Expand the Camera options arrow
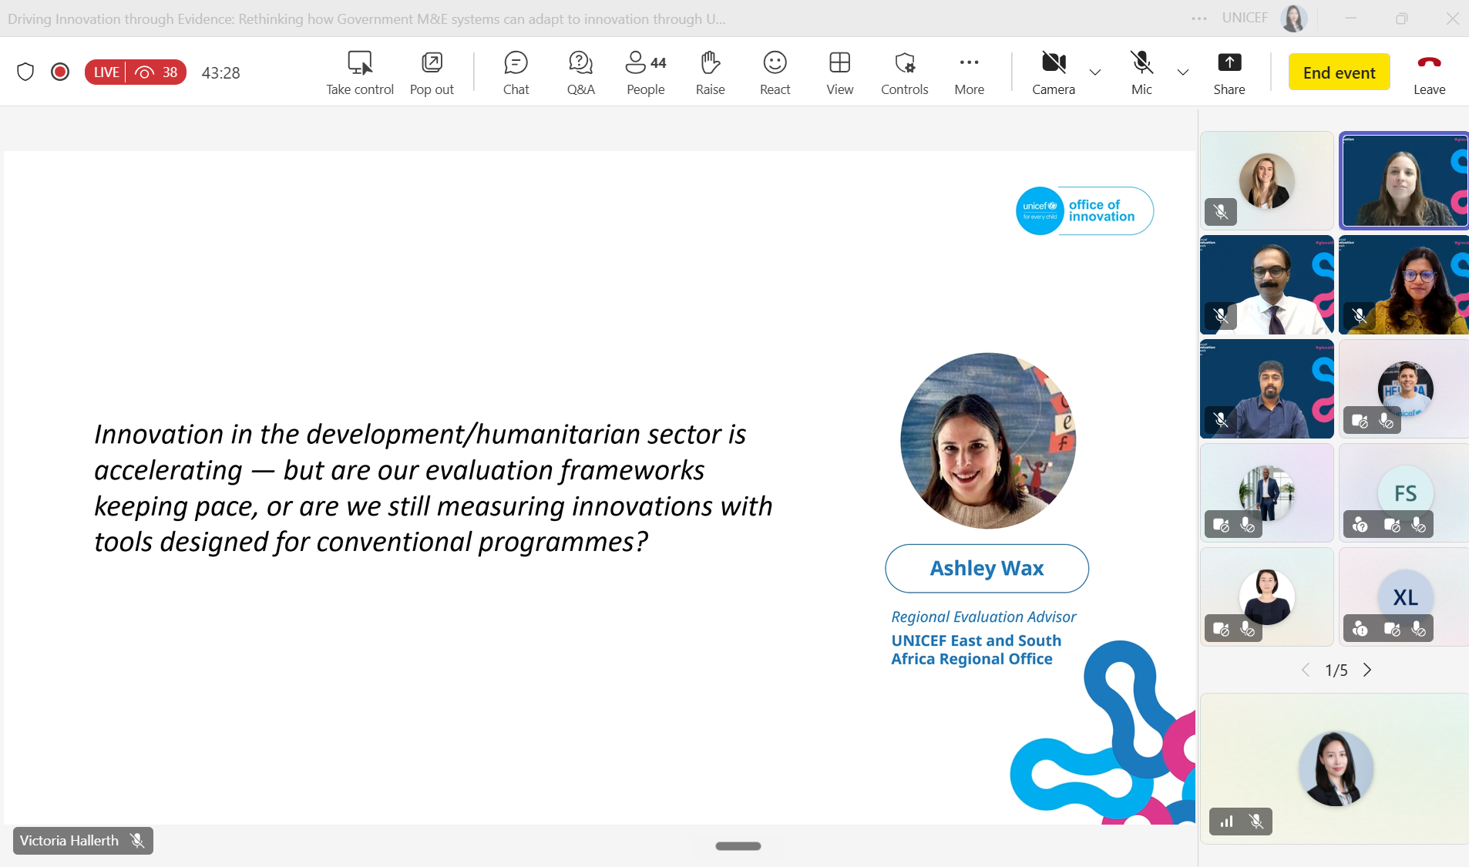The height and width of the screenshot is (867, 1469). (x=1094, y=72)
